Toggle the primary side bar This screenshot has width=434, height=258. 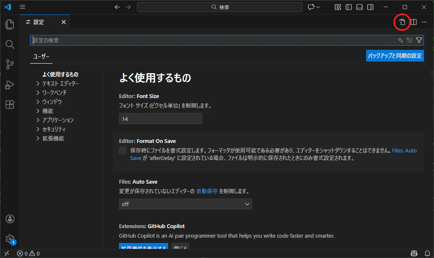coord(349,7)
